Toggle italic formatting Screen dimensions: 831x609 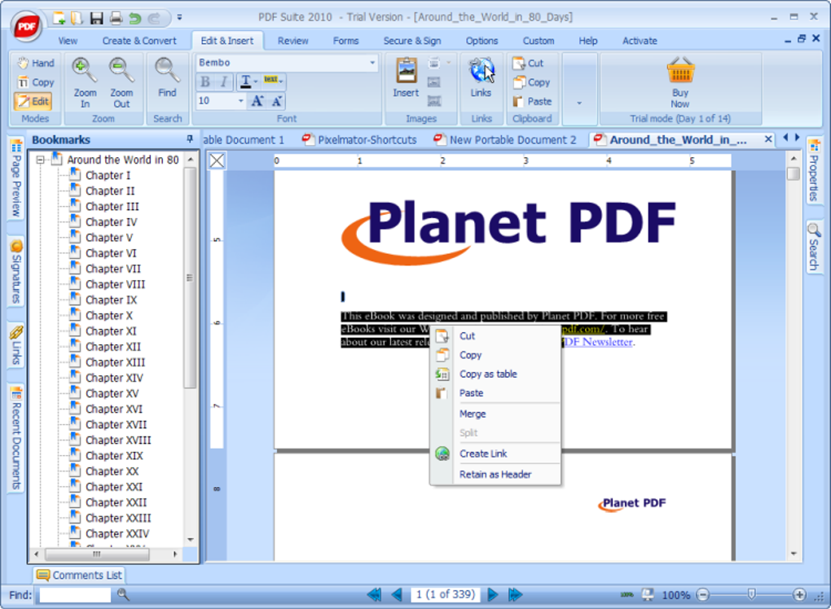point(224,81)
